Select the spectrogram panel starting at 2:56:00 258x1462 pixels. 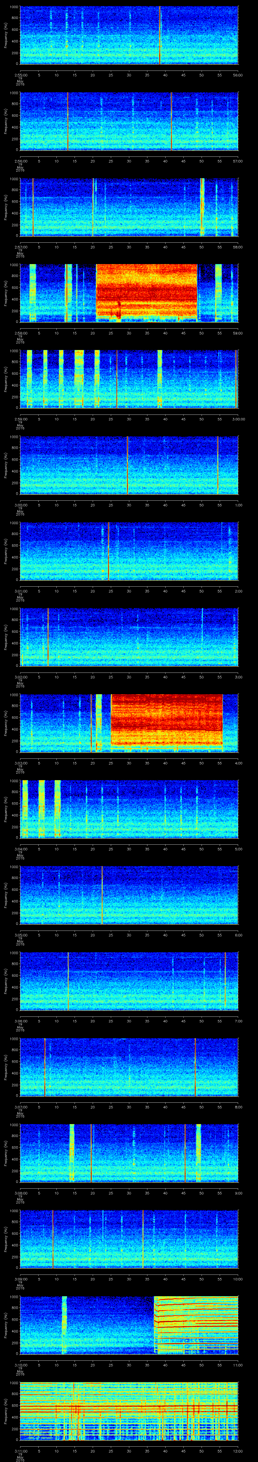(129, 121)
